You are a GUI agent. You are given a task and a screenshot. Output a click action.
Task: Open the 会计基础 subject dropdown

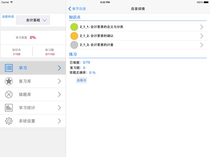pyautogui.click(x=33, y=20)
